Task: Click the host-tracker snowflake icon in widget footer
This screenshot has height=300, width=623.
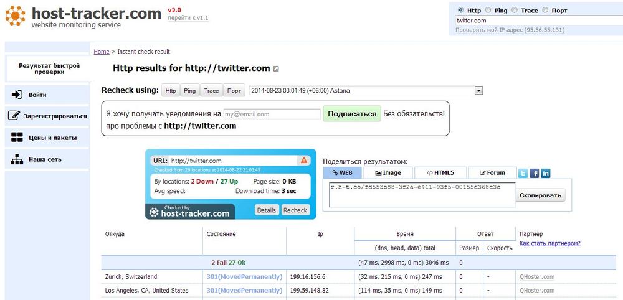Action: click(x=154, y=212)
